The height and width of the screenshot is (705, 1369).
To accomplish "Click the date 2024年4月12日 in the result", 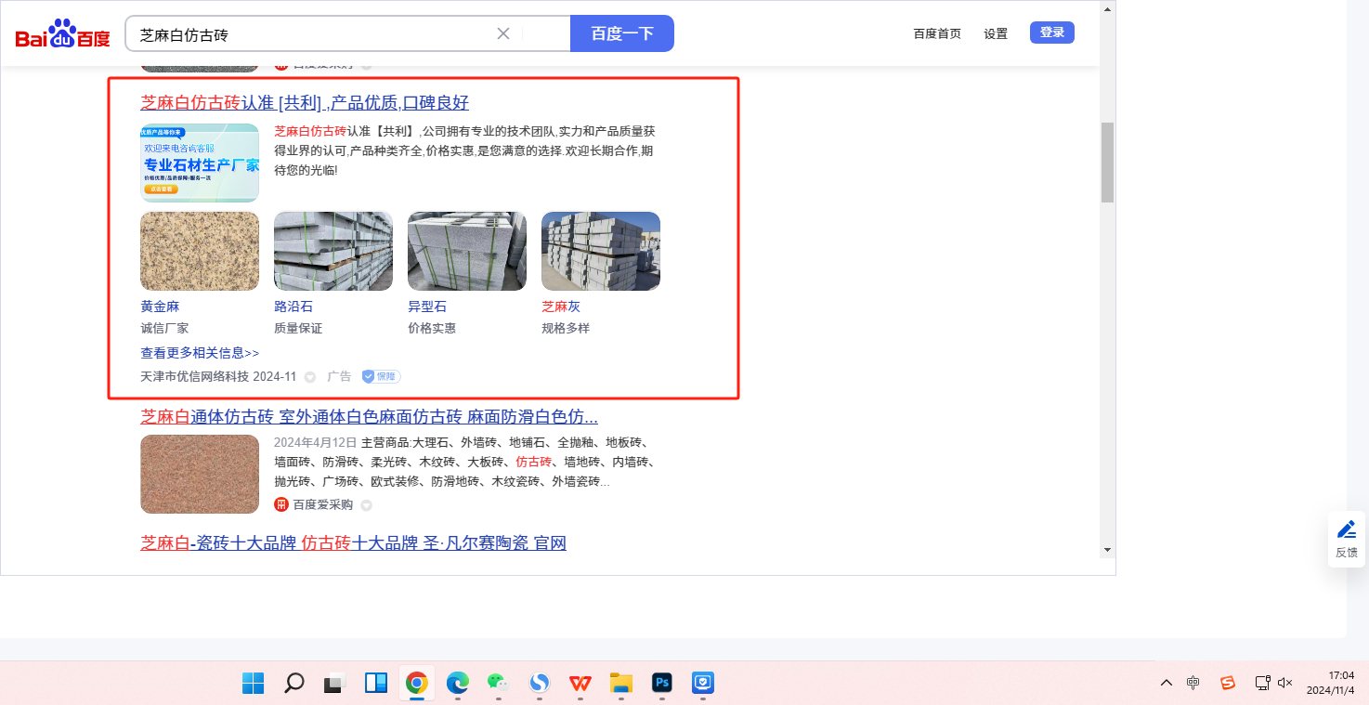I will click(x=315, y=441).
